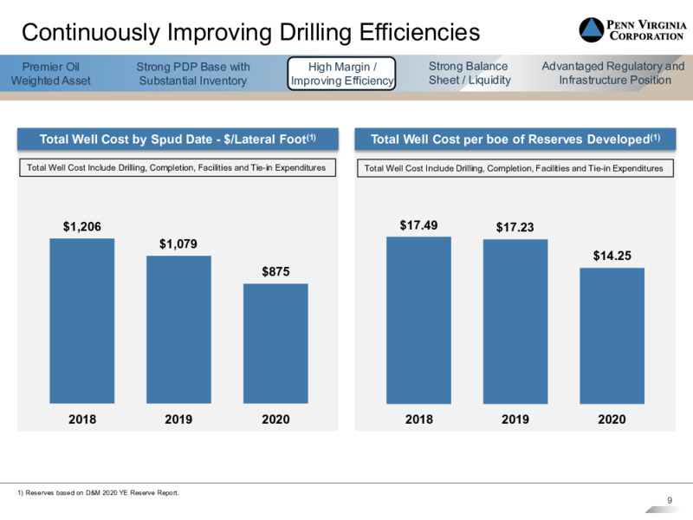Click the $14.25 bar for 2020
Image resolution: width=693 pixels, height=520 pixels.
coord(612,336)
